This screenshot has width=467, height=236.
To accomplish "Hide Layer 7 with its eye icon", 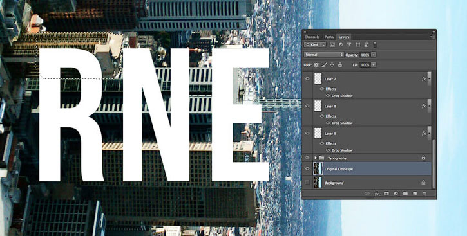I will coord(307,79).
